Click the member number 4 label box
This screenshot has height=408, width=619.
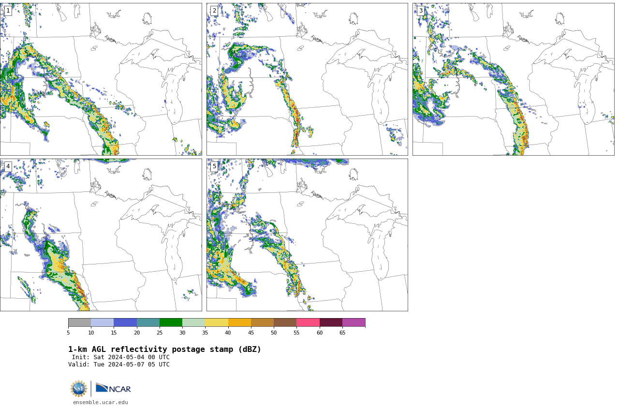[8, 166]
